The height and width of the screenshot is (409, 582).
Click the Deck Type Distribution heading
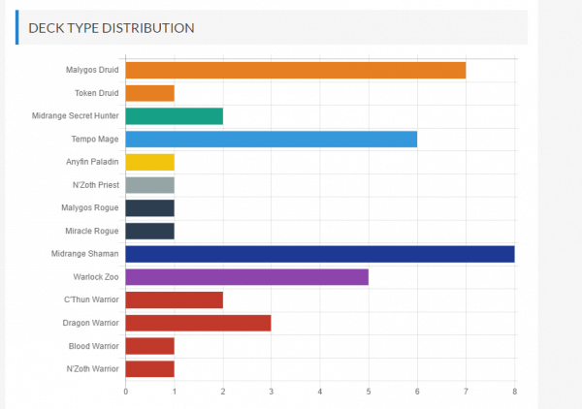click(x=111, y=27)
